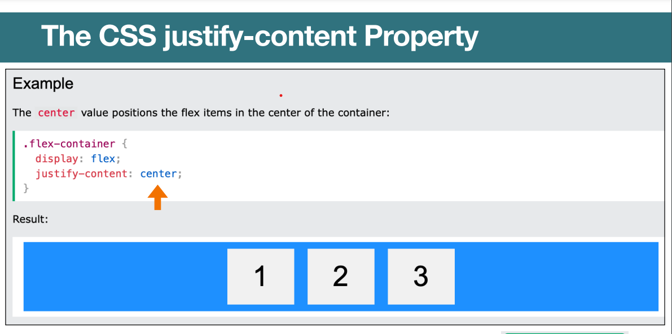Click the blue 'center' value in code
This screenshot has width=672, height=334.
pos(159,173)
